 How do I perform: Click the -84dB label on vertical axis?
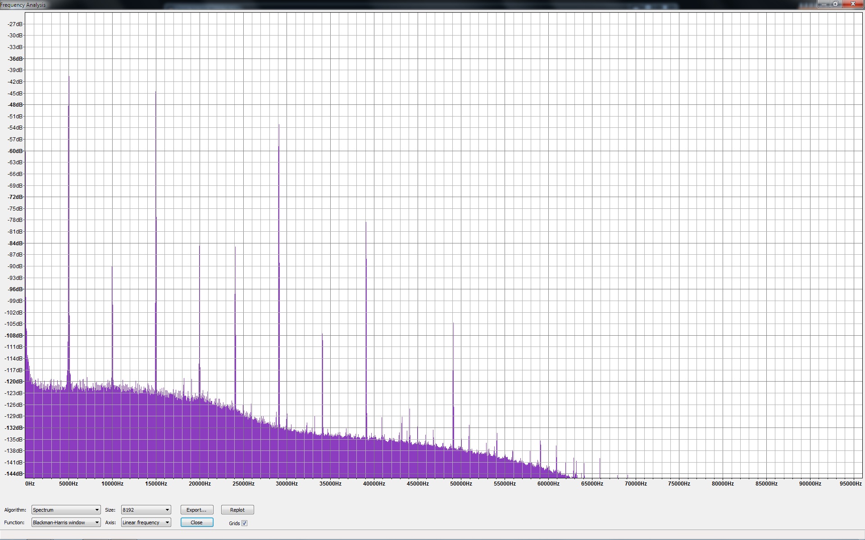(15, 243)
